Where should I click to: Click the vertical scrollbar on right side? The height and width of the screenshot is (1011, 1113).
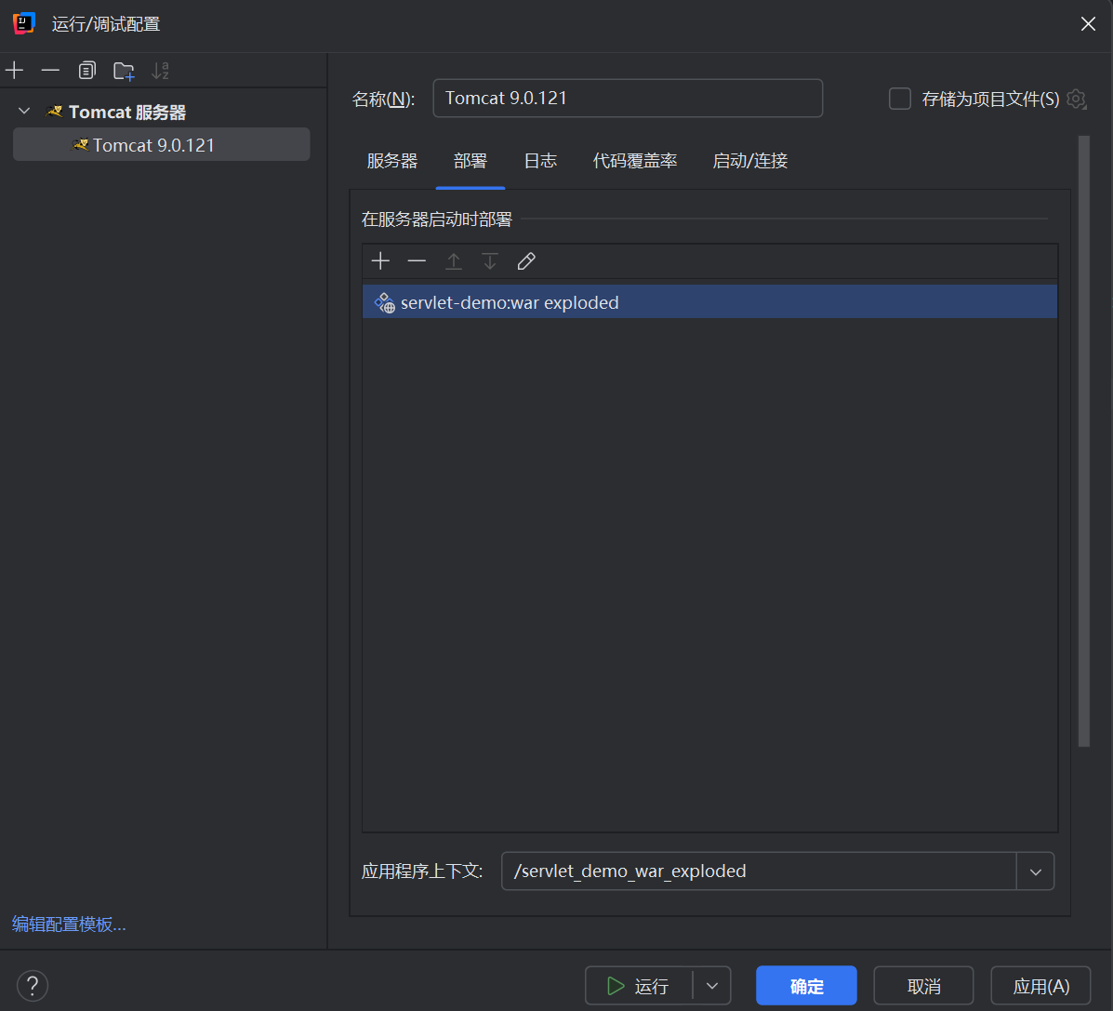pyautogui.click(x=1084, y=440)
